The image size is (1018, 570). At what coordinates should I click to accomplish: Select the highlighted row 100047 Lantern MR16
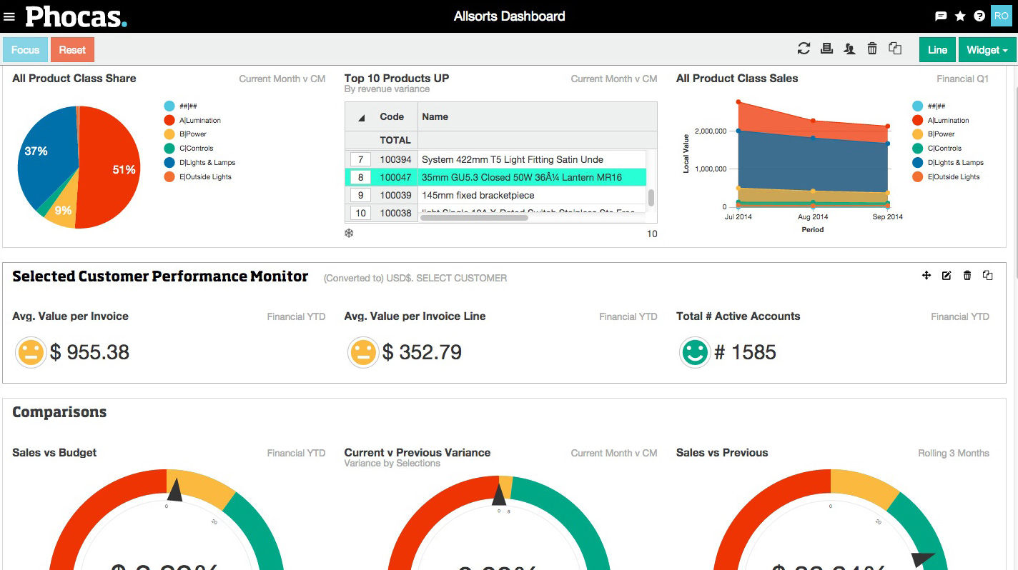[495, 177]
